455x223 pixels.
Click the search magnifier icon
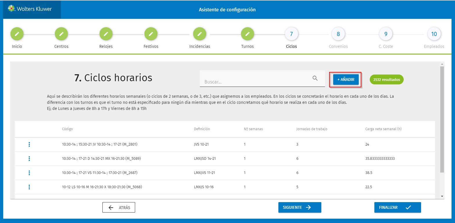pos(315,78)
